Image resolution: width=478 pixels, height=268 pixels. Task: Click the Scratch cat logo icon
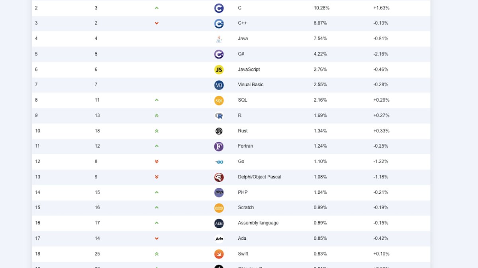click(219, 208)
